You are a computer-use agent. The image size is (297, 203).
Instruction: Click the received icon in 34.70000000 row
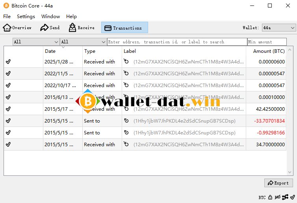click(126, 144)
